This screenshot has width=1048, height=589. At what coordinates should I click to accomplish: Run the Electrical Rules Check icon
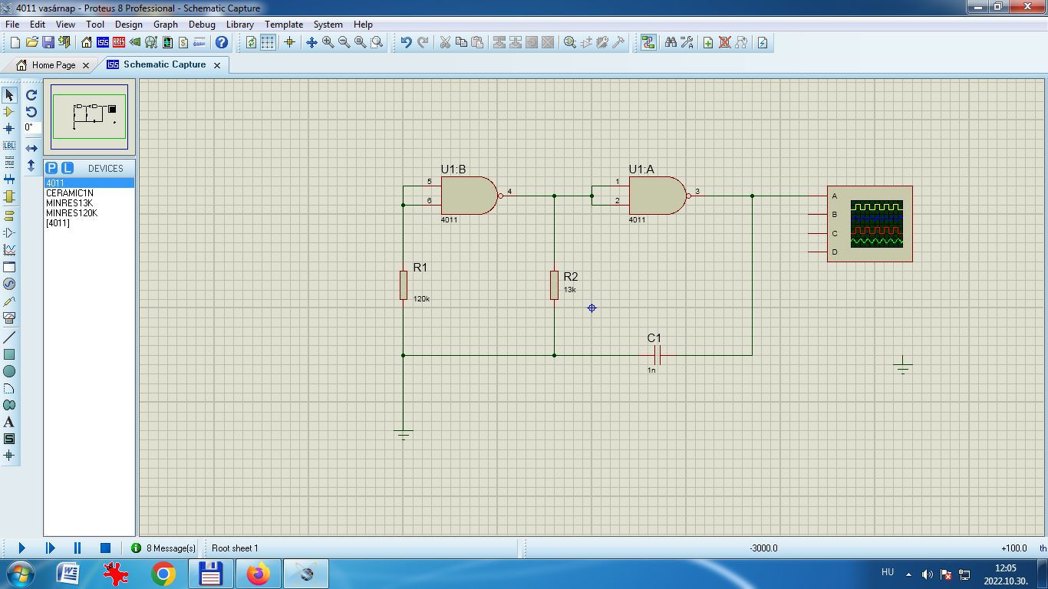763,43
